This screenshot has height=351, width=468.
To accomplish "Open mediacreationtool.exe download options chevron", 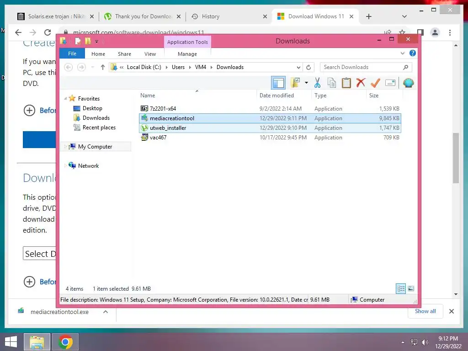I will click(106, 312).
